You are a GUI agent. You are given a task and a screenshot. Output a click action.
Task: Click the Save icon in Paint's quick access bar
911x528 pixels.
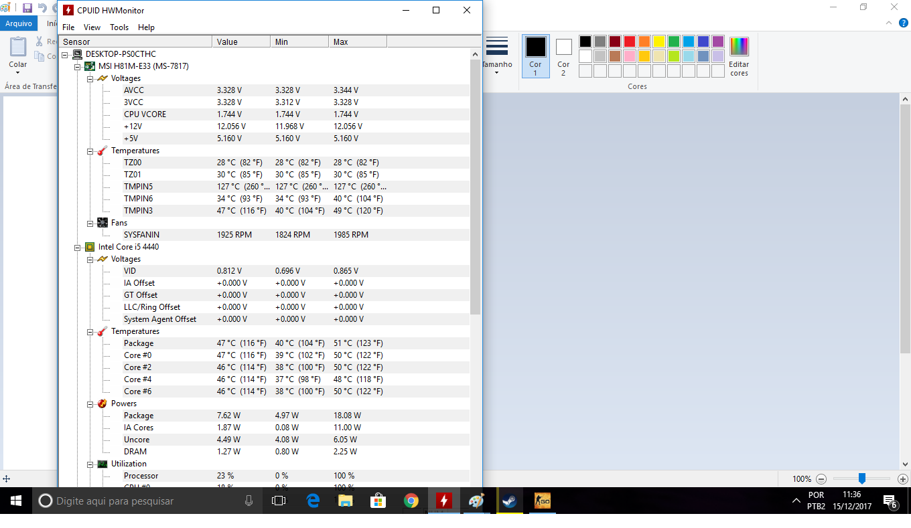click(x=27, y=8)
